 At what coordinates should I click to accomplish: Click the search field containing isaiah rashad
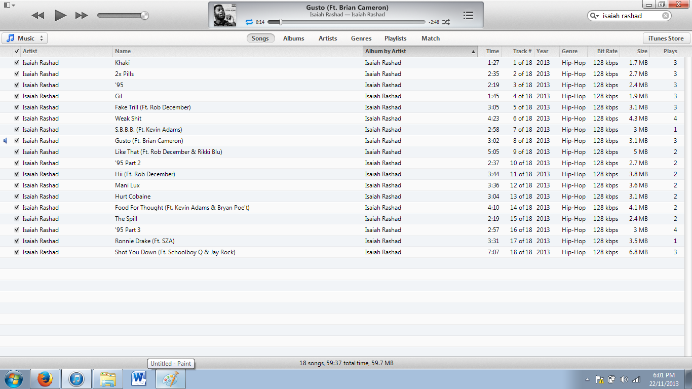pos(630,16)
